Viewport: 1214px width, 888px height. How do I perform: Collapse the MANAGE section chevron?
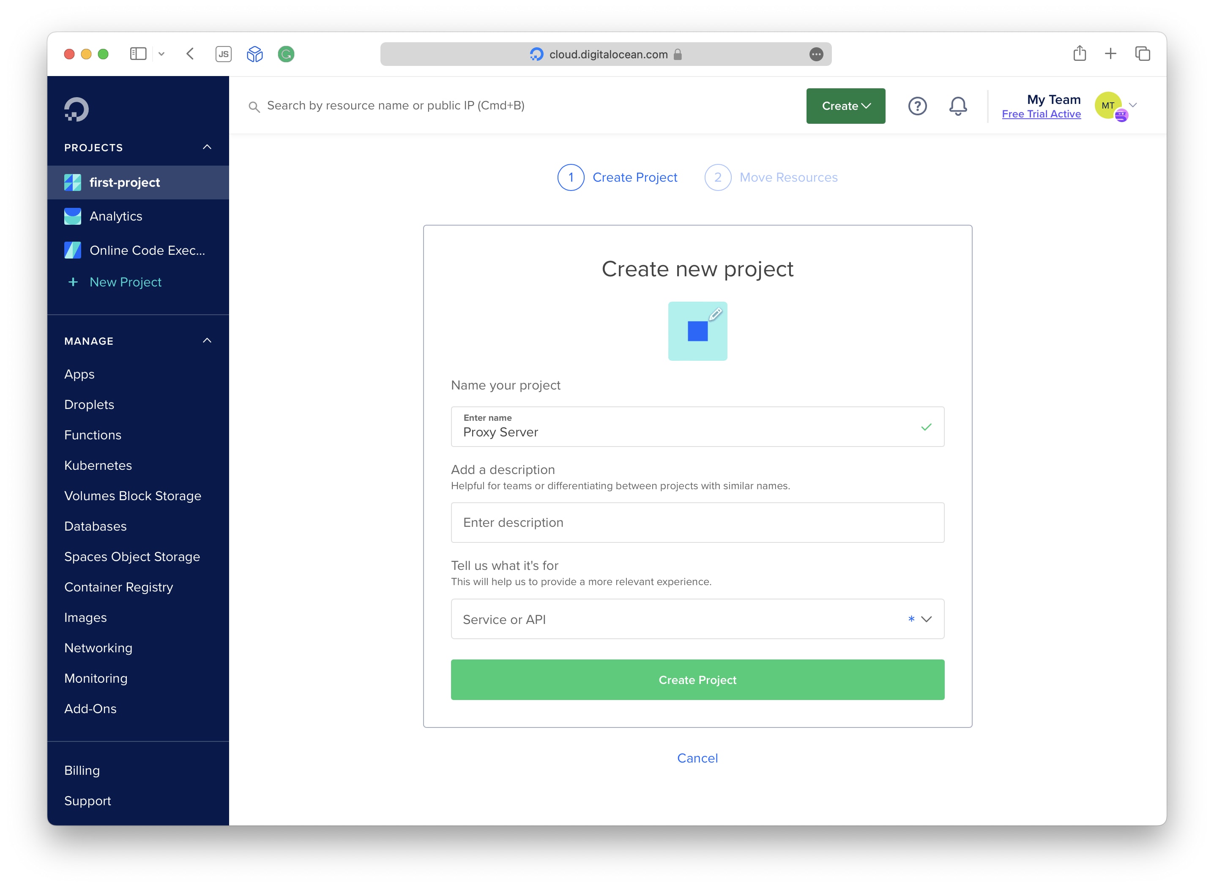(207, 341)
